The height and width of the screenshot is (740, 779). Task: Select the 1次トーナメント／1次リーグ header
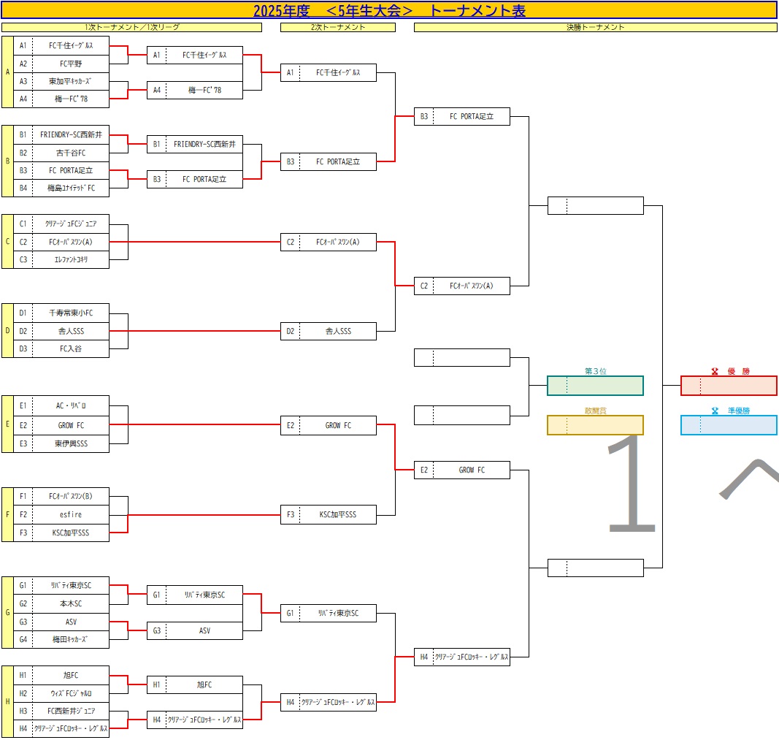131,27
